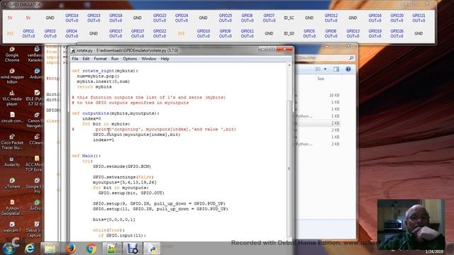Open Internet Explorer from the taskbar
This screenshot has width=454, height=255.
click(x=30, y=249)
